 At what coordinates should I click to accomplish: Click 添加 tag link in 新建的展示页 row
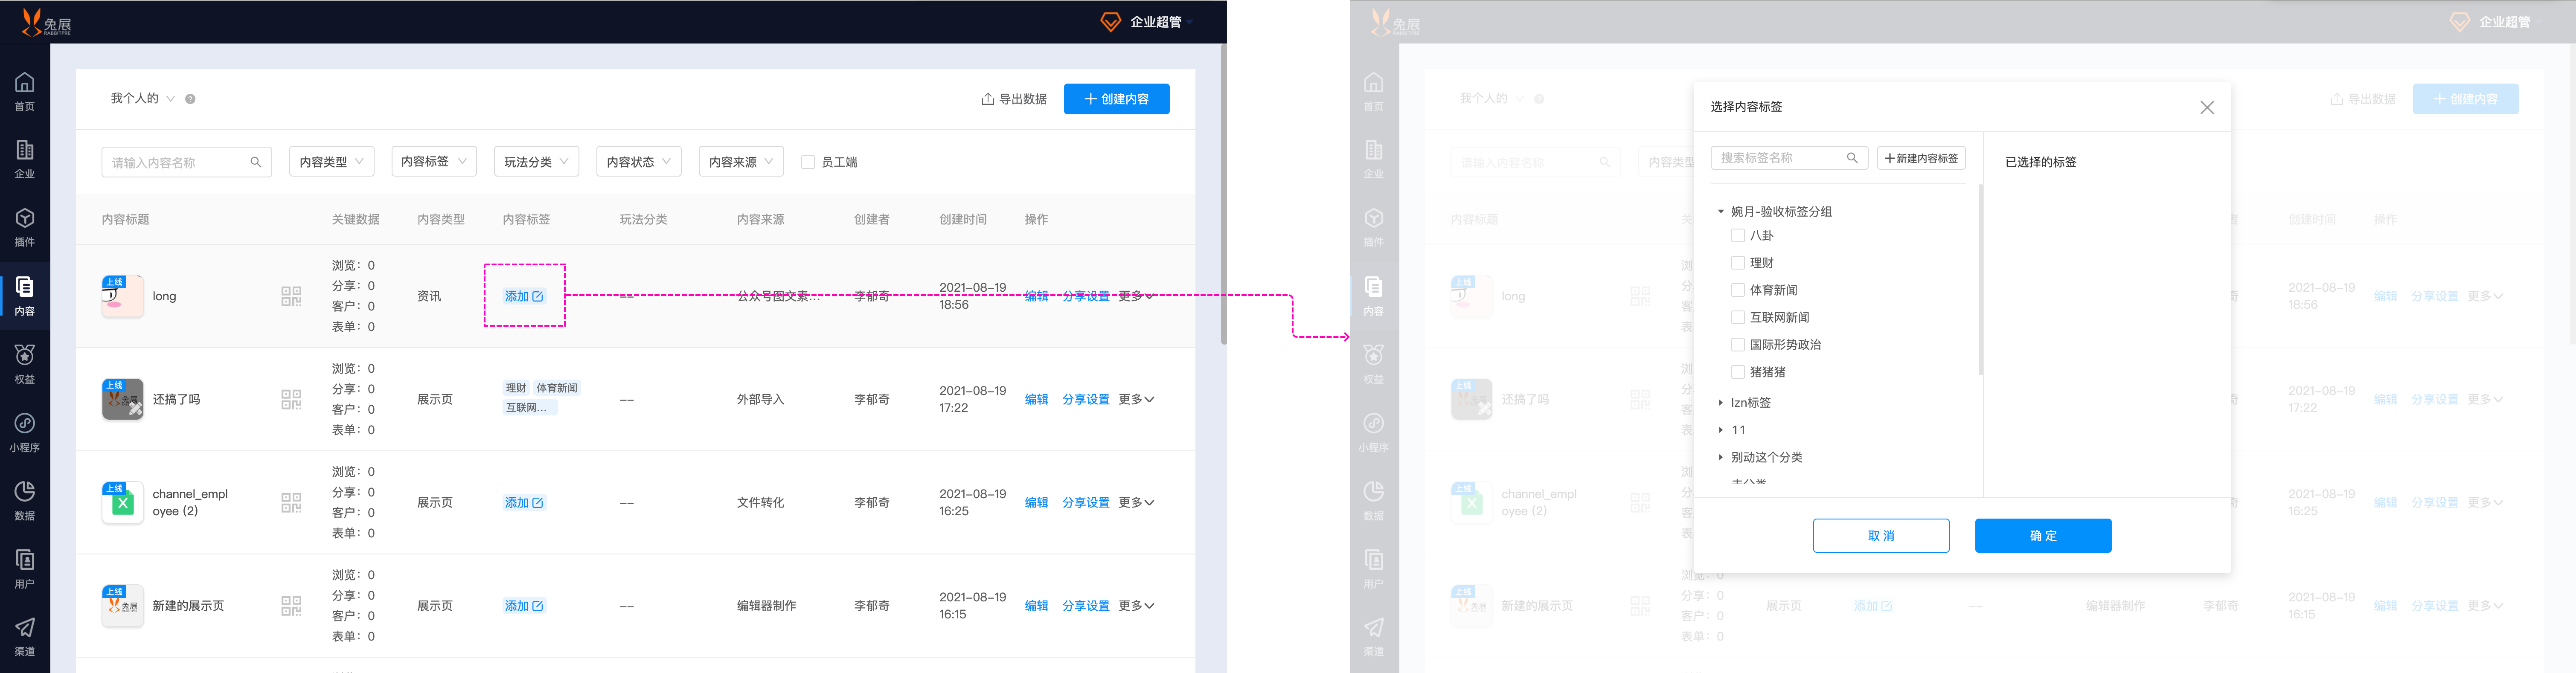(524, 605)
